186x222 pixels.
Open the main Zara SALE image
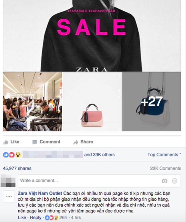[92, 36]
